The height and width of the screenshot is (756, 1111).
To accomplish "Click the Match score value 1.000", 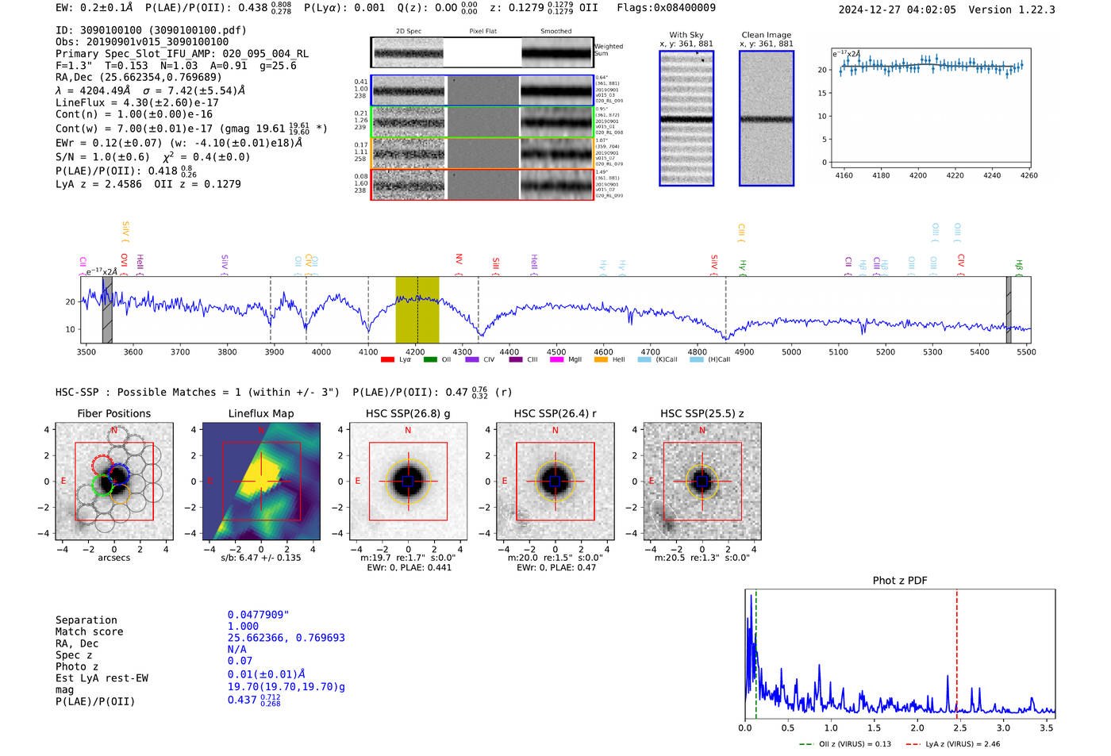I will (243, 627).
